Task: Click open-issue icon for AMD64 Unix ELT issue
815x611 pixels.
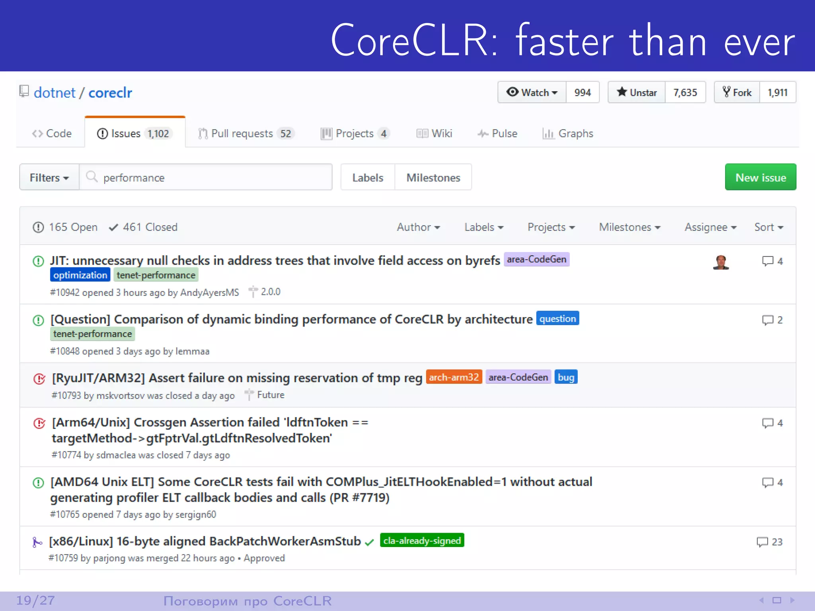Action: click(x=38, y=483)
